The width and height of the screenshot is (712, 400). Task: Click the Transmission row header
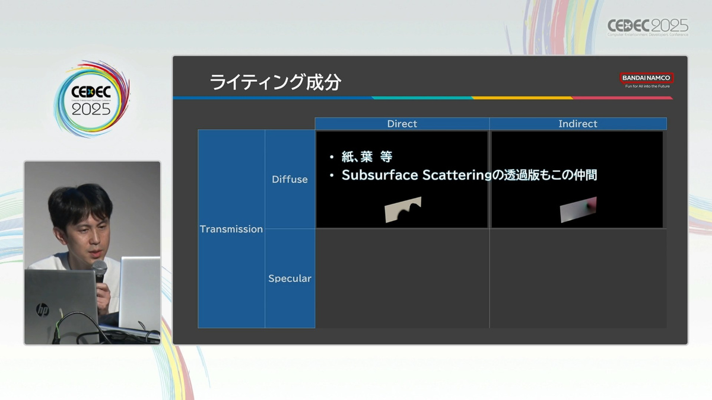point(231,229)
